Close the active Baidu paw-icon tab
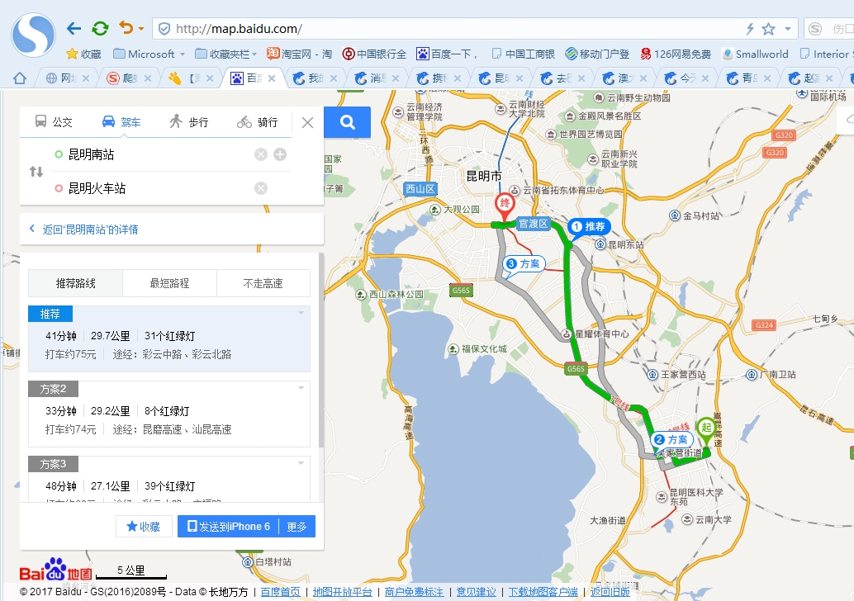This screenshot has width=854, height=601. tap(272, 78)
